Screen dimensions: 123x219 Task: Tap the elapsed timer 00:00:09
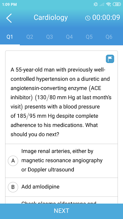point(106,18)
